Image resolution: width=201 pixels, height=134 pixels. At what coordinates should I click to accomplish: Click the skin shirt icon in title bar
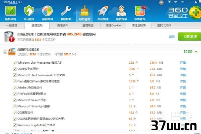pos(170,2)
